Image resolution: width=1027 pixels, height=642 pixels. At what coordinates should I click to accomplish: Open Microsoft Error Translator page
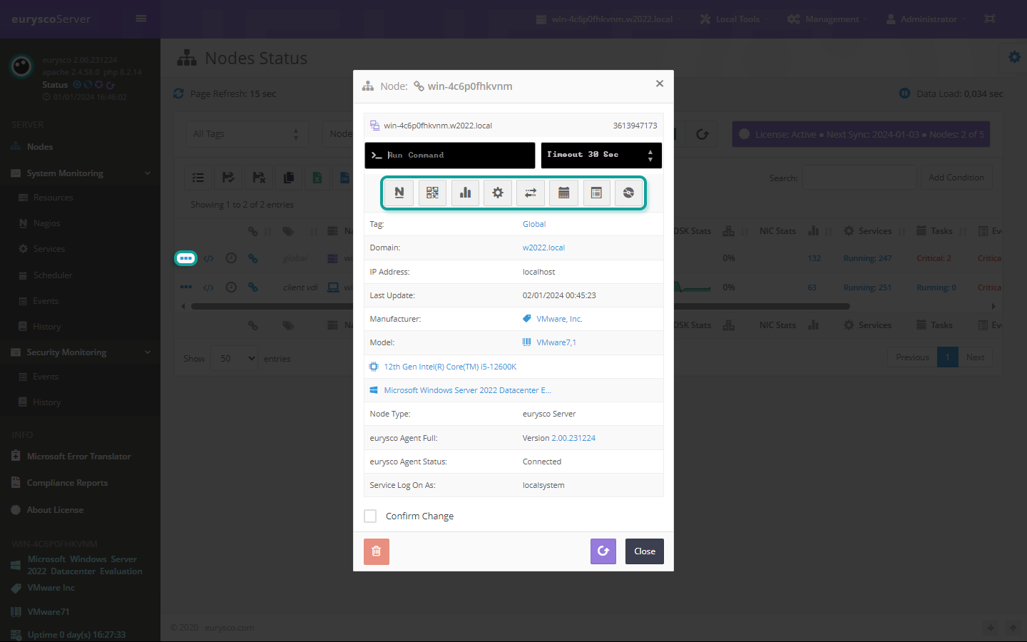tap(80, 457)
